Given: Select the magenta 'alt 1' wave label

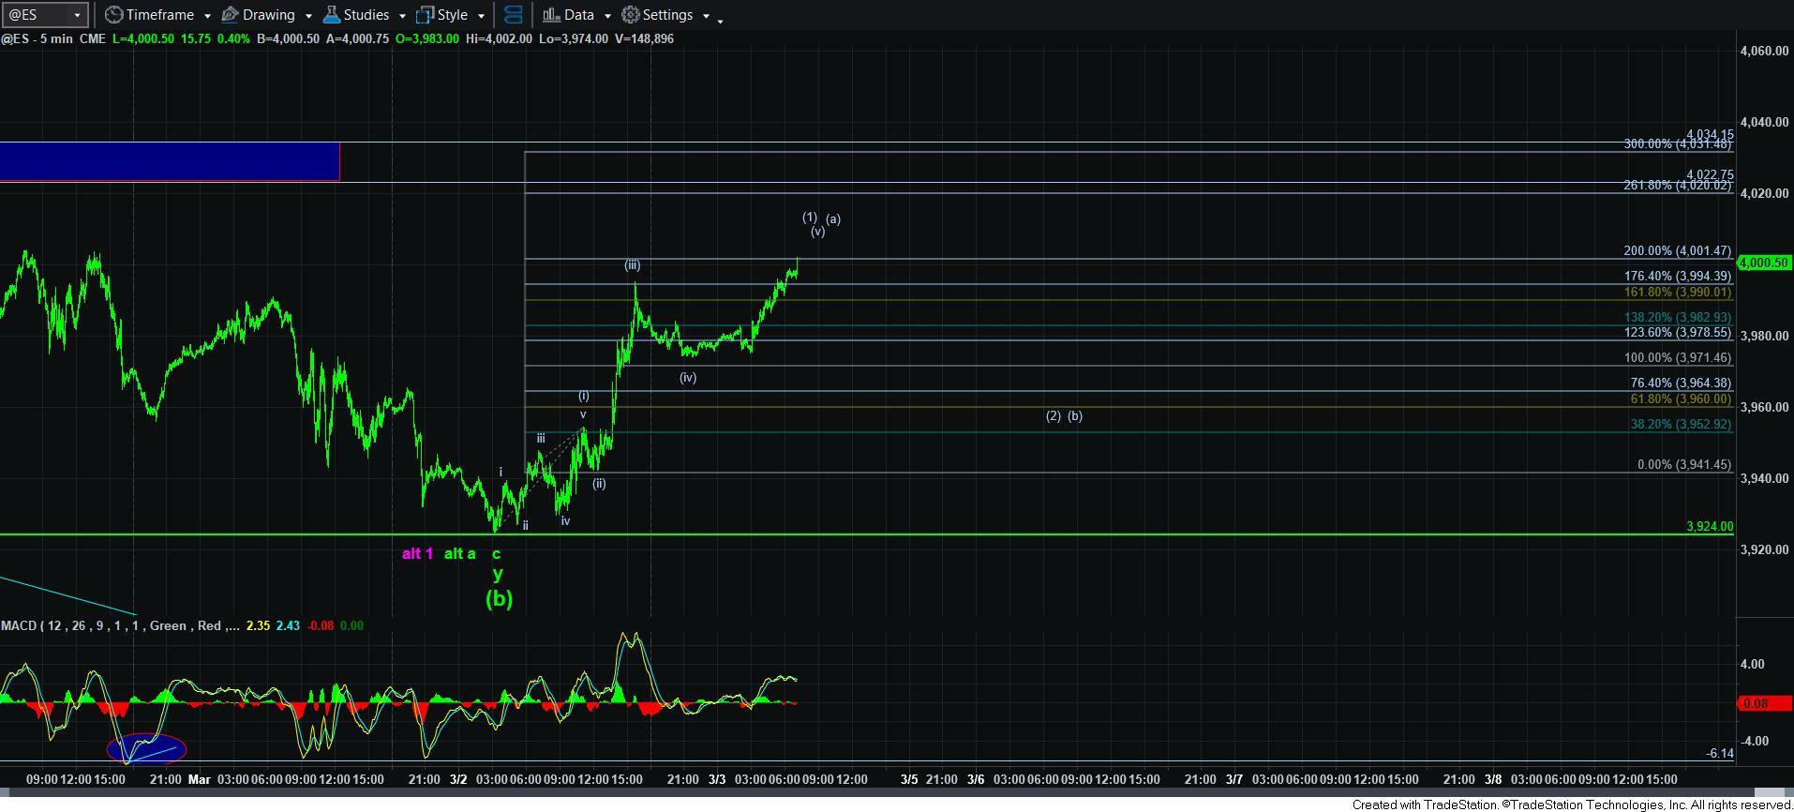Looking at the screenshot, I should 418,554.
